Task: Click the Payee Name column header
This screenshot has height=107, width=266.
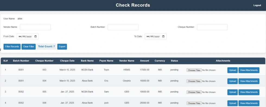Action: (x=106, y=61)
